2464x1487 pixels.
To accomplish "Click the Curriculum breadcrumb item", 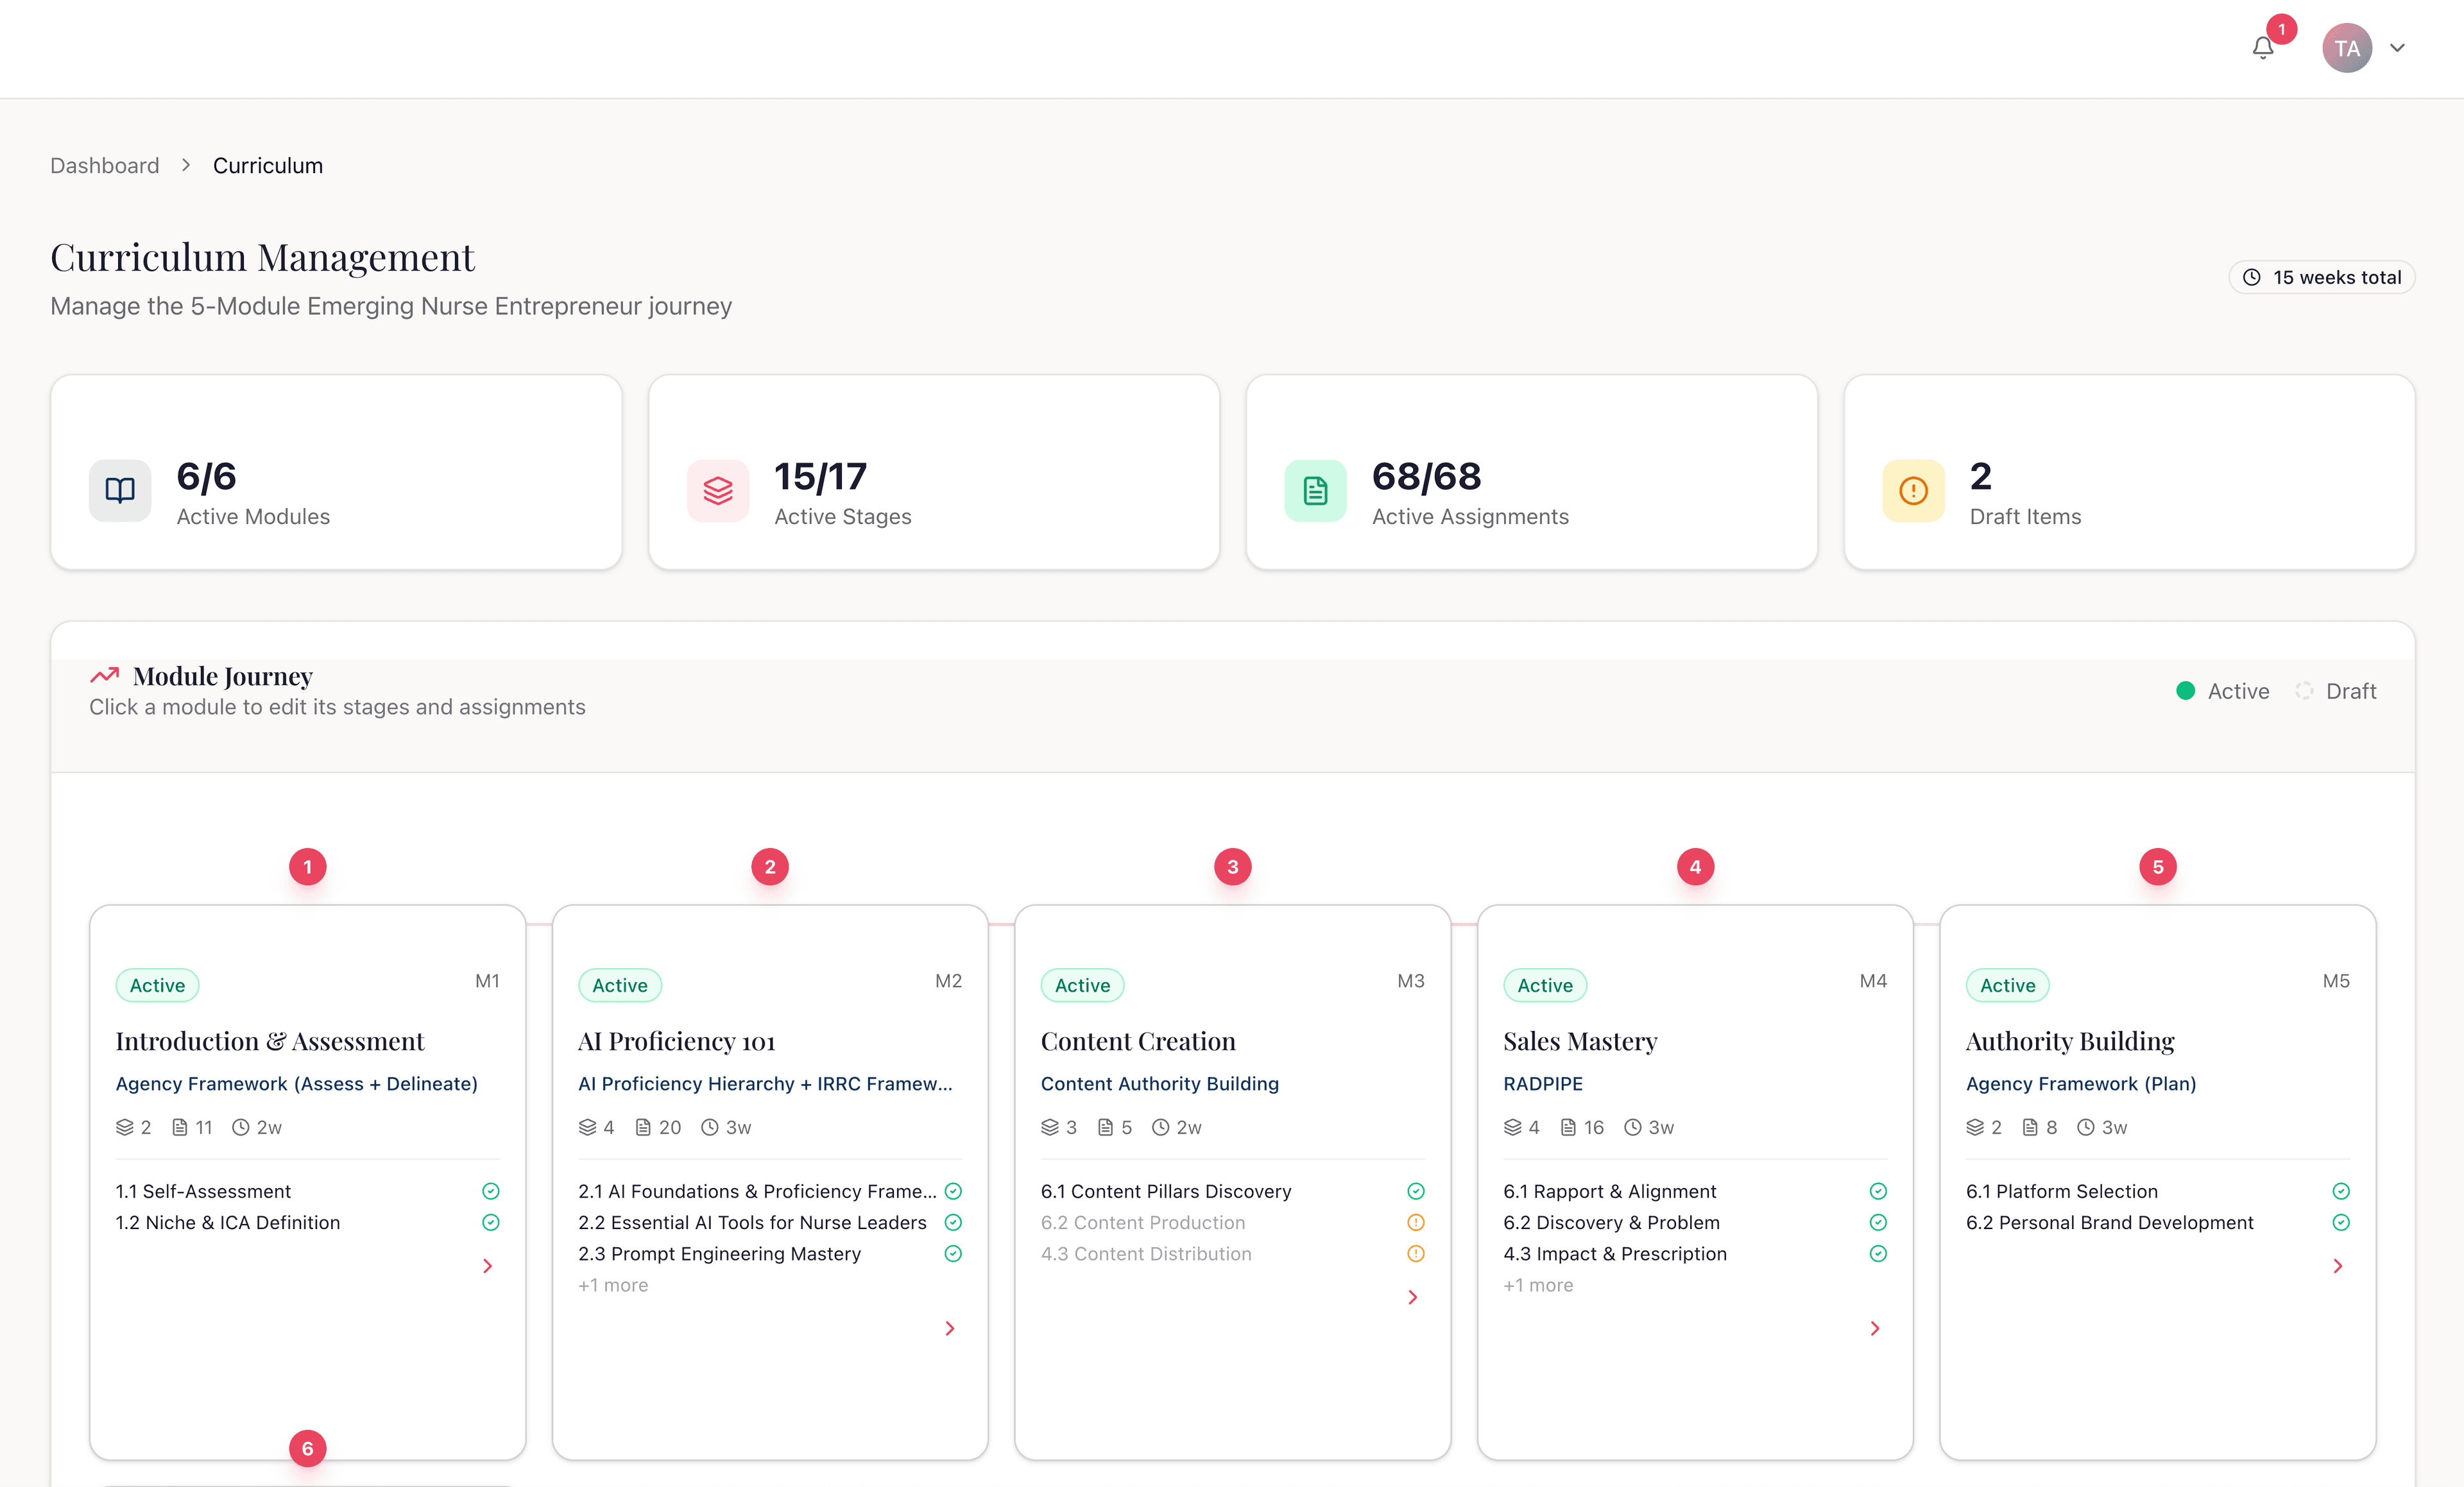I will tap(268, 166).
